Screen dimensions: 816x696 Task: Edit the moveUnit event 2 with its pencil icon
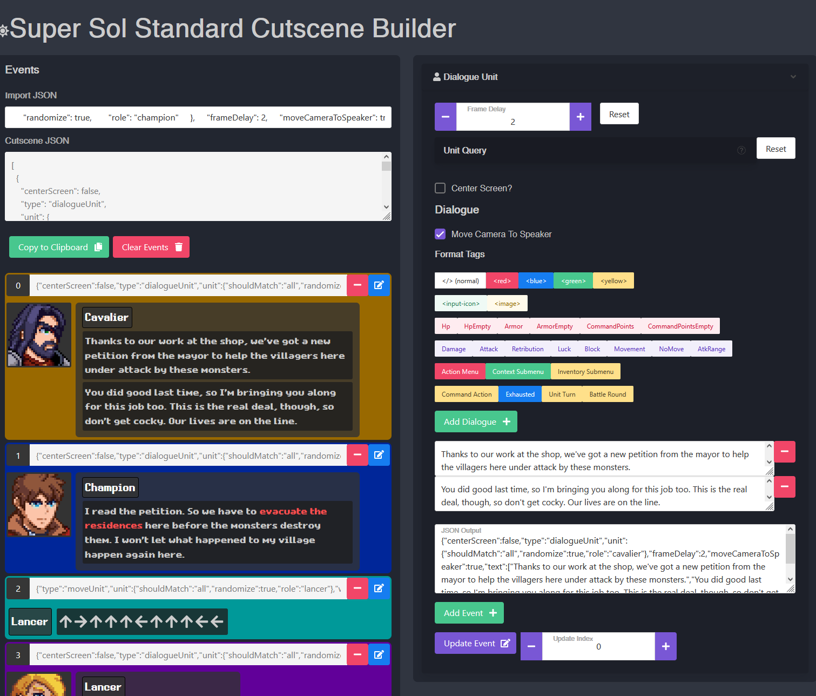click(379, 588)
